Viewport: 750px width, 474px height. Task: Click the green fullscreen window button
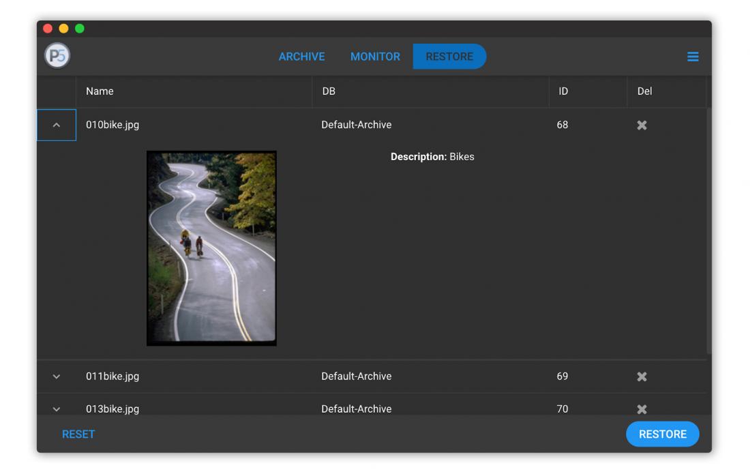(x=80, y=29)
